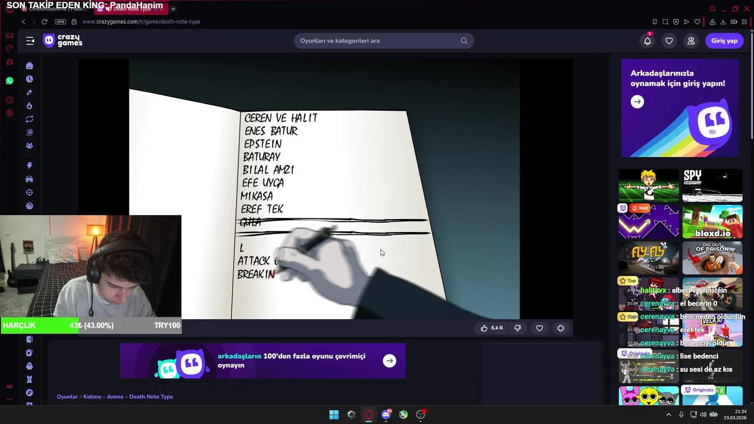754x424 pixels.
Task: Open basketball sports category in sidebar
Action: (29, 206)
